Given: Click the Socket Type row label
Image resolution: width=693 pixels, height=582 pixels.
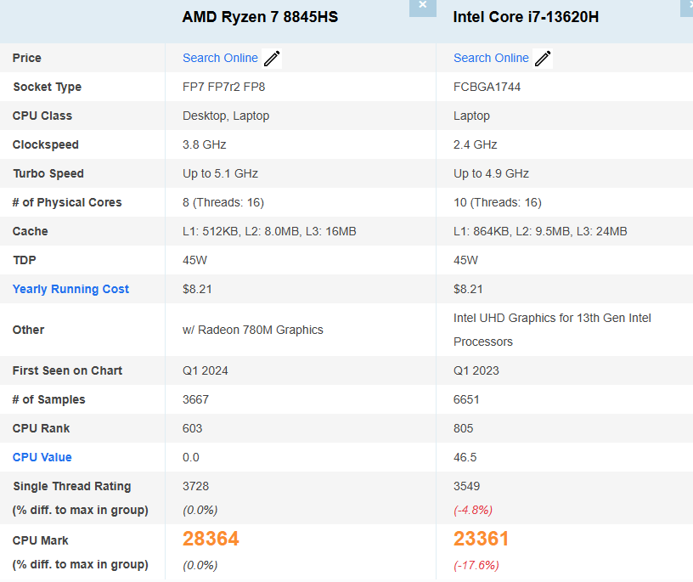Looking at the screenshot, I should pos(48,87).
